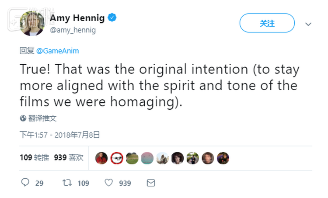
Task: Click the 翻译推文 translate link
Action: [x=42, y=118]
